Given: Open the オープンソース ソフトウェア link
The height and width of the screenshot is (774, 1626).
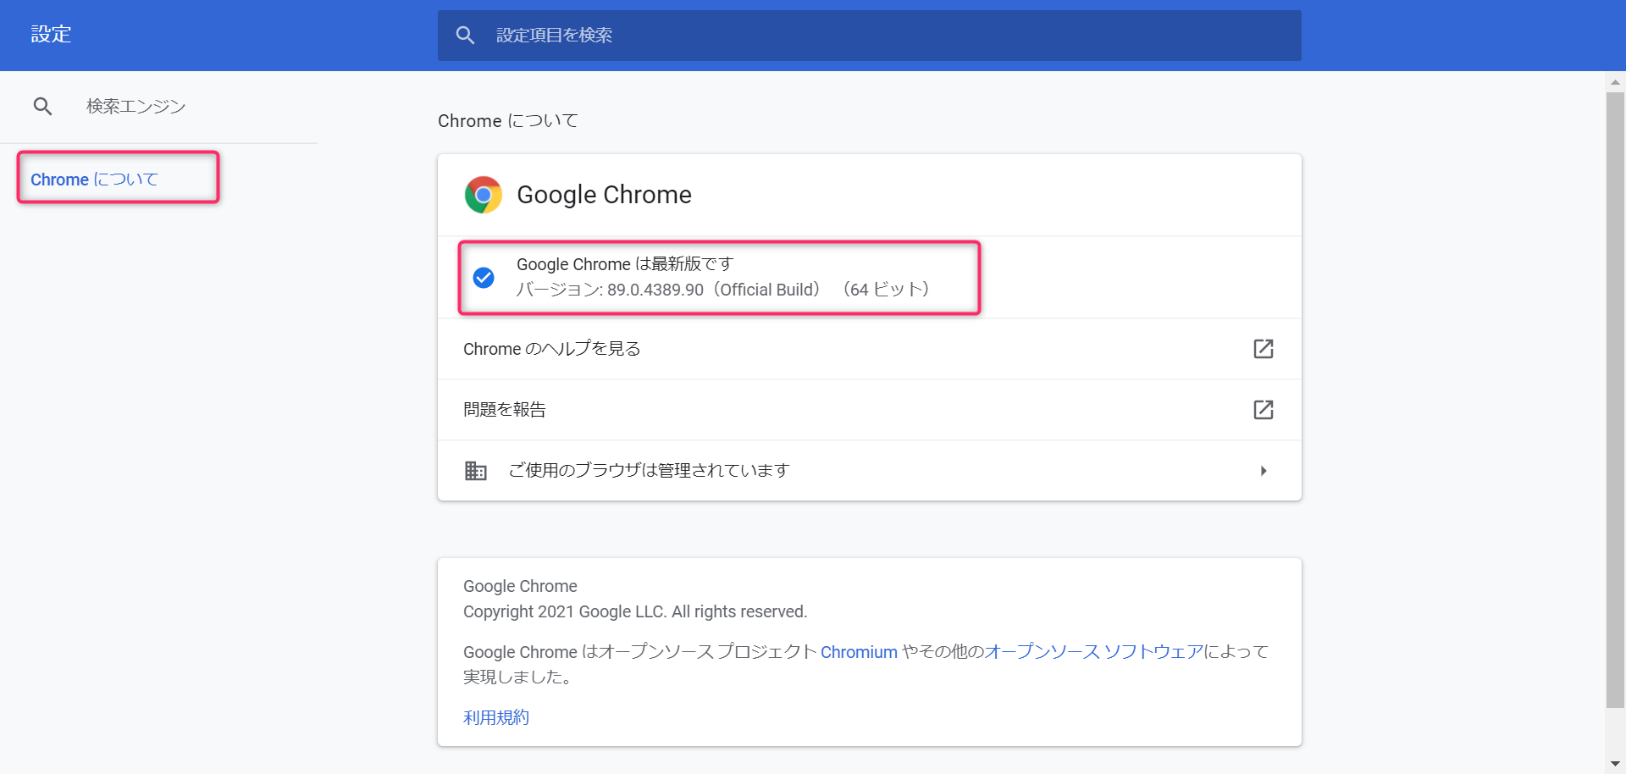Looking at the screenshot, I should click(x=1093, y=652).
